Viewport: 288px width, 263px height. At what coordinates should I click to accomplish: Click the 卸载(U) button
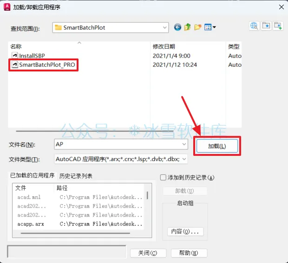click(x=184, y=191)
